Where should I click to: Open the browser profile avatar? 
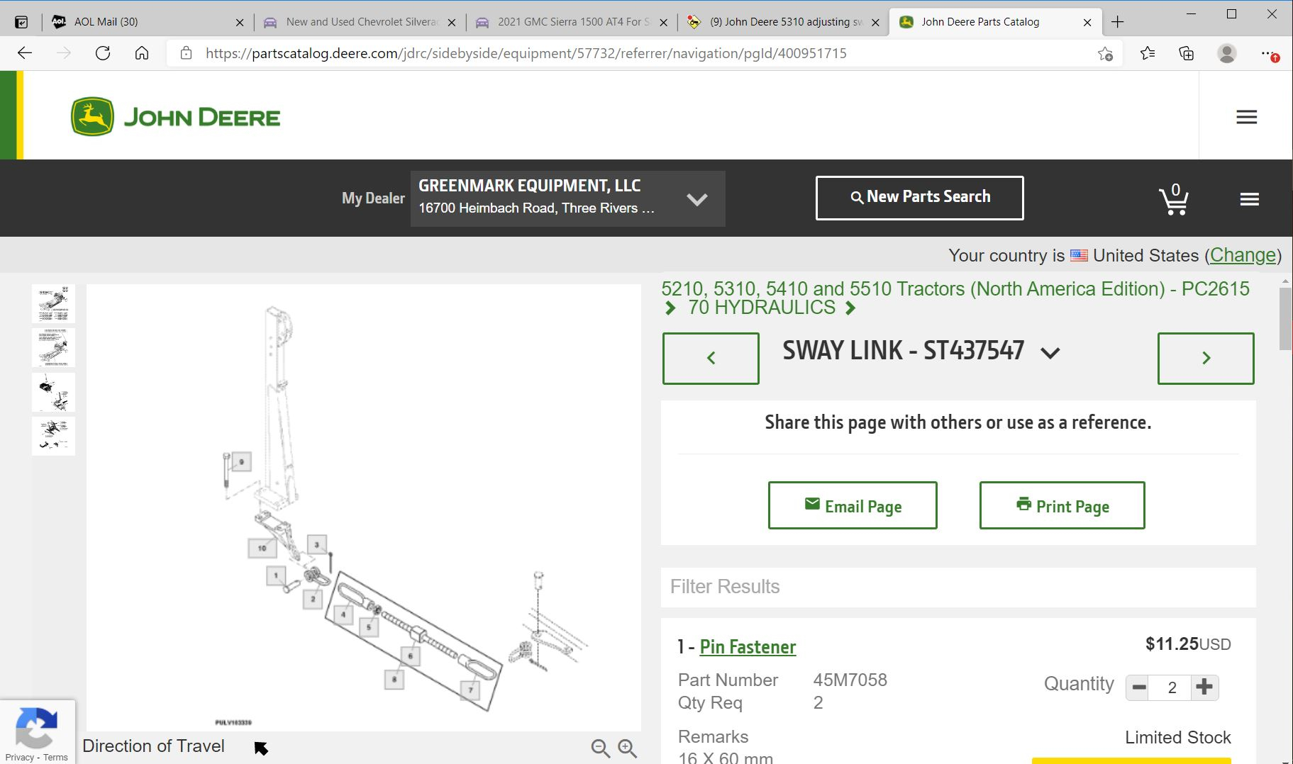[x=1227, y=53]
